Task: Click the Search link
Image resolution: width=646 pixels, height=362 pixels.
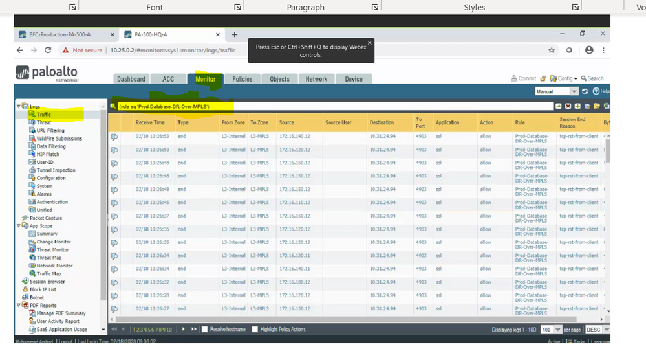Action: [592, 78]
